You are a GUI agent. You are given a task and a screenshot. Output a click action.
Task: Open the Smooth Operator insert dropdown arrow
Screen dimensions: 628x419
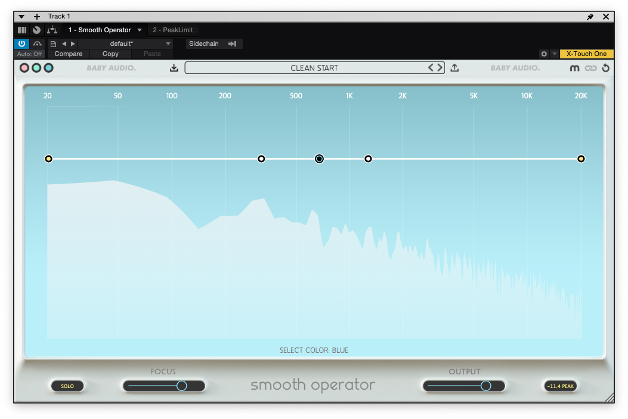(140, 30)
